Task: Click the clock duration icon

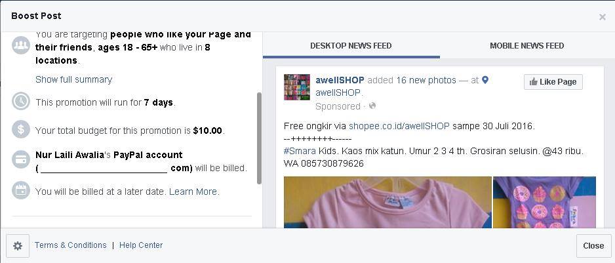Action: [x=21, y=101]
